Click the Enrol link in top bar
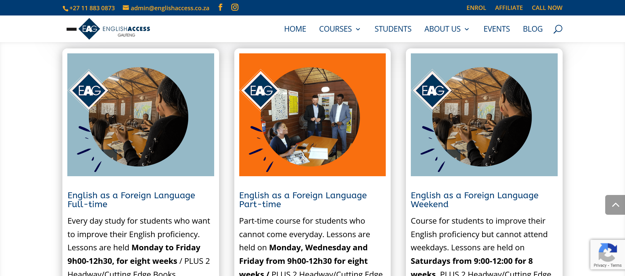This screenshot has height=276, width=625. coord(476,8)
